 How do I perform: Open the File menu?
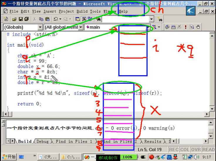click(x=14, y=11)
